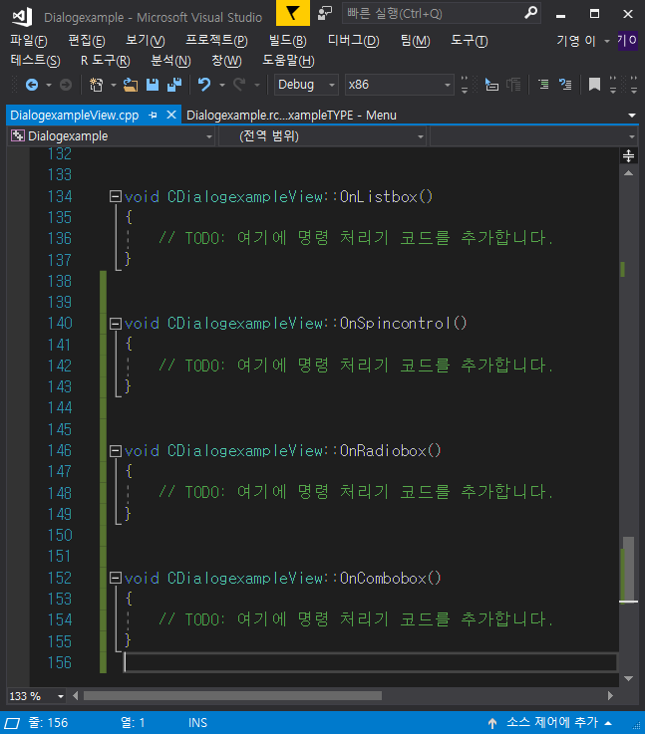
Task: Open the 창(W) menu
Action: [226, 61]
